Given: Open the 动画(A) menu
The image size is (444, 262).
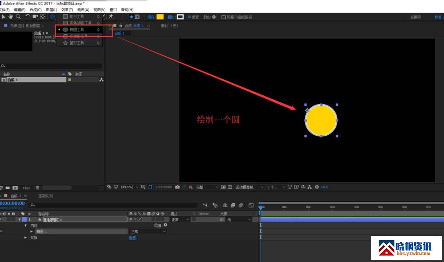Looking at the screenshot, I should coord(83,10).
